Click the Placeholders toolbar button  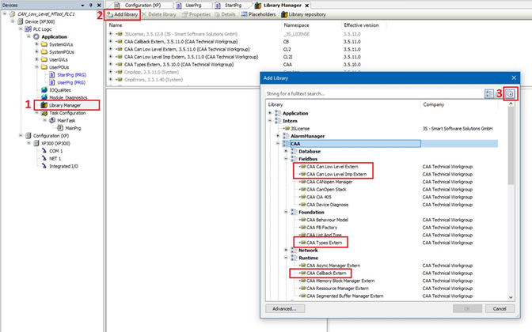258,14
